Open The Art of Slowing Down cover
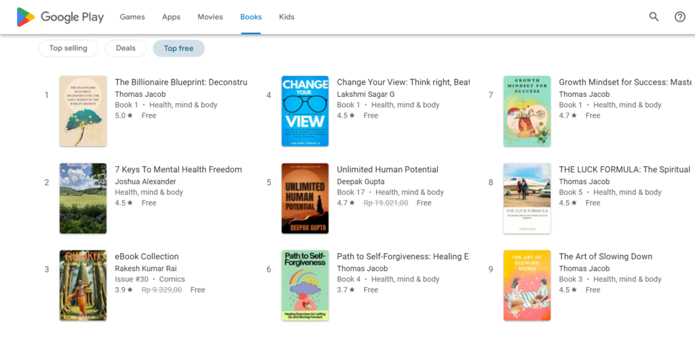The image size is (695, 352). point(527,286)
